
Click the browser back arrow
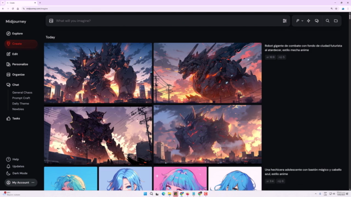(3, 9)
